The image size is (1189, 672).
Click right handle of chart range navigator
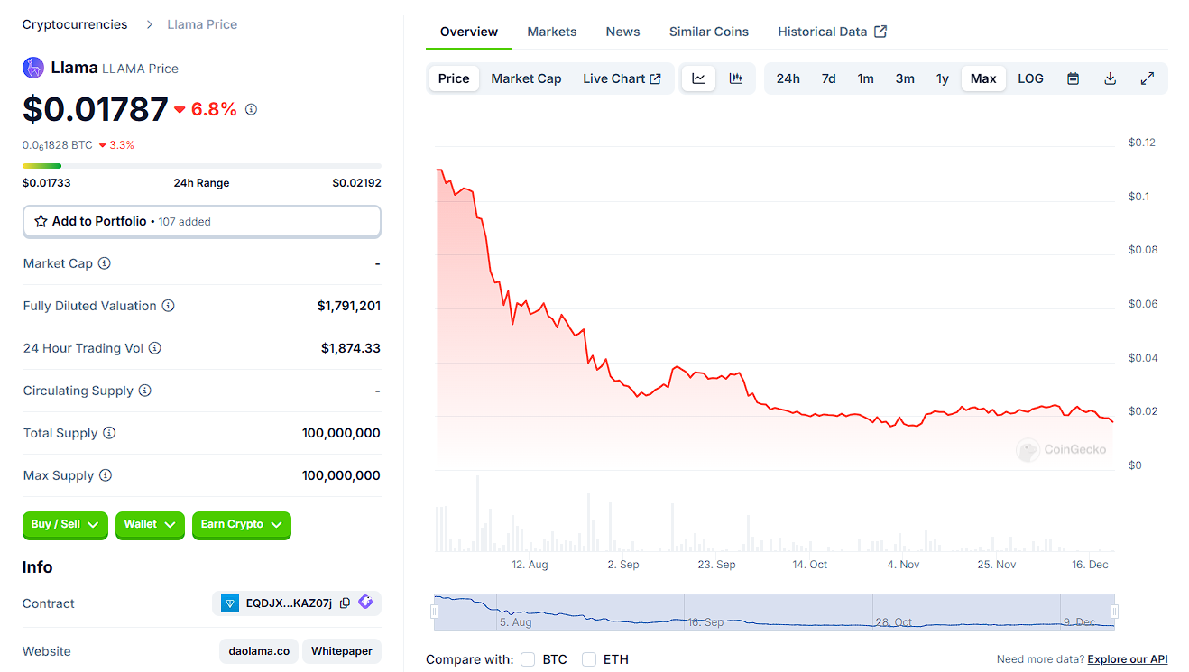pos(1114,612)
